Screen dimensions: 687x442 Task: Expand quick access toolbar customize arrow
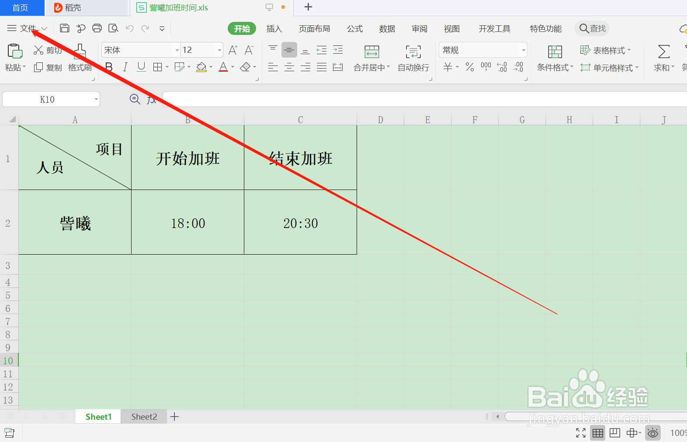(162, 29)
